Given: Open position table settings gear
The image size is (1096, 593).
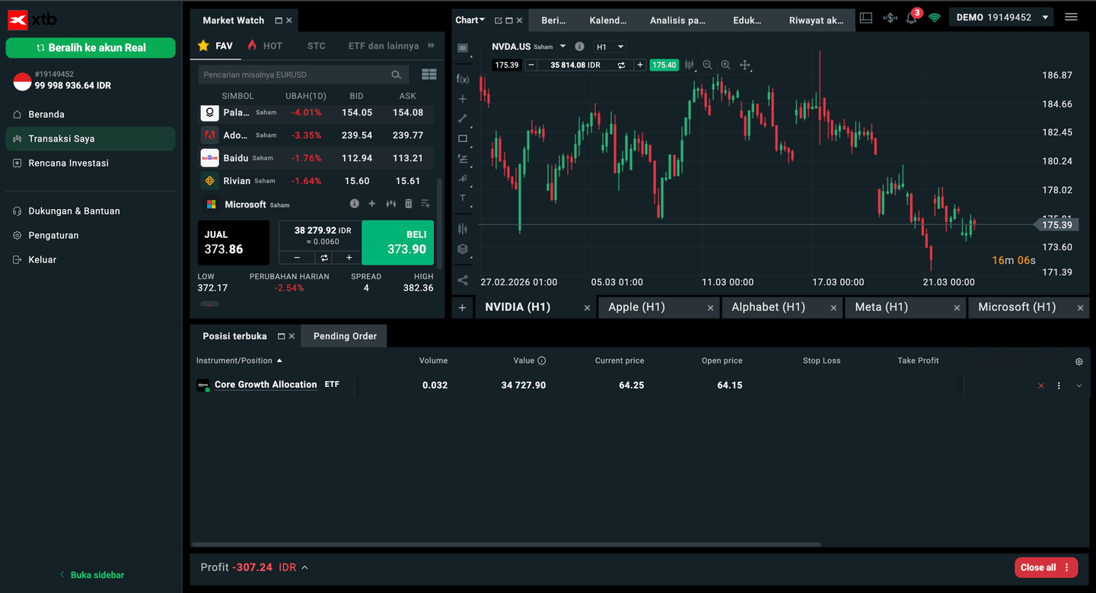Looking at the screenshot, I should click(x=1079, y=362).
